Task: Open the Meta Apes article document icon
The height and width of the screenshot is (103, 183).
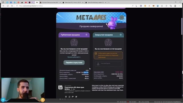Action: 69,97
